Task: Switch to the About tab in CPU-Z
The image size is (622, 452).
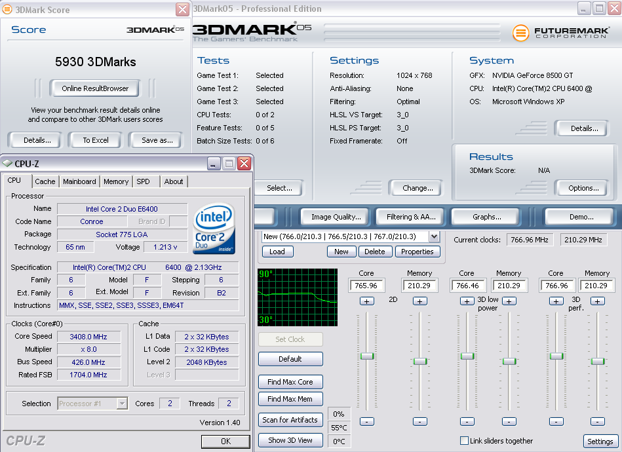Action: (x=174, y=181)
